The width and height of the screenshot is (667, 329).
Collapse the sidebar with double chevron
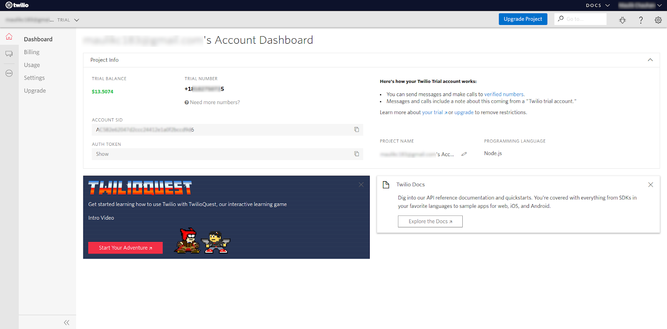pos(67,322)
